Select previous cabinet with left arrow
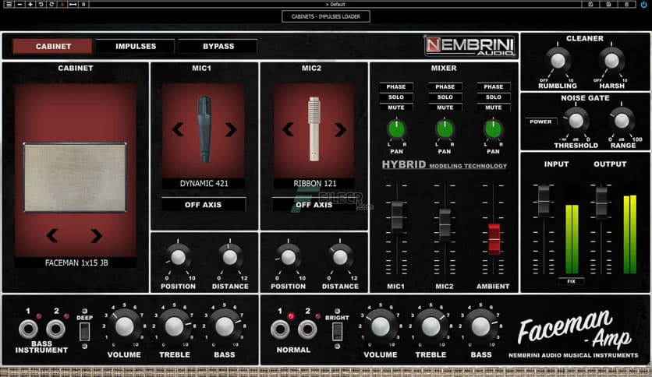 (52, 236)
